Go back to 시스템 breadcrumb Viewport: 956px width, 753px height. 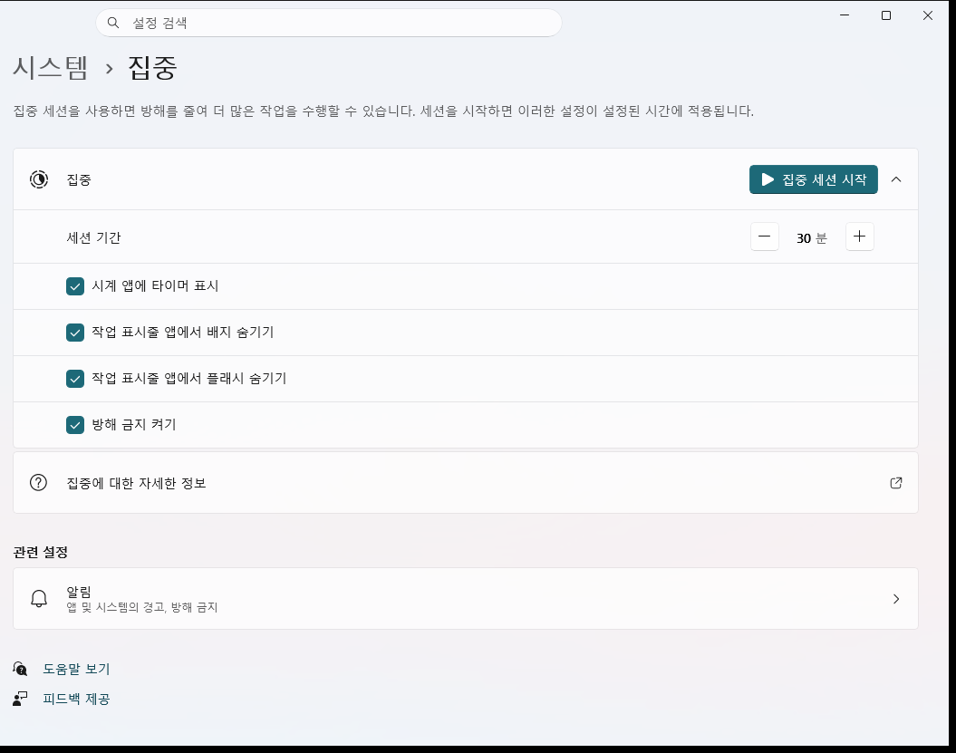tap(51, 67)
